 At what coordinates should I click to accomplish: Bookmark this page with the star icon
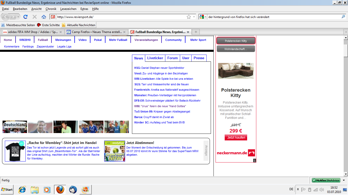point(189,17)
